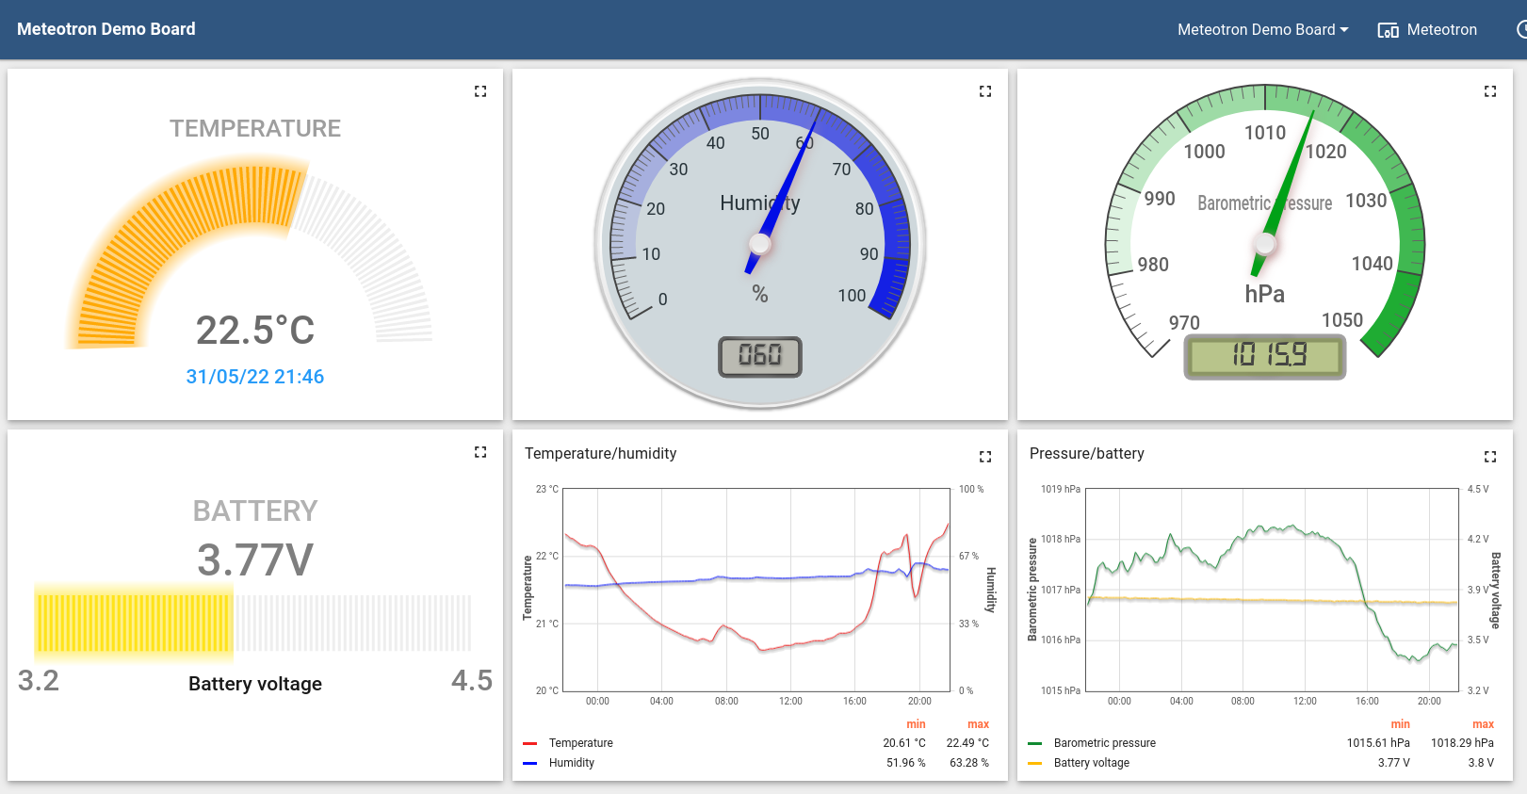
Task: Expand the Temperature/humidity chart to fullscreen
Action: coord(985,457)
